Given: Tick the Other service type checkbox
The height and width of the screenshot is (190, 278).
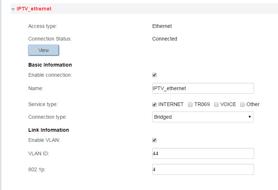Looking at the screenshot, I should point(242,104).
